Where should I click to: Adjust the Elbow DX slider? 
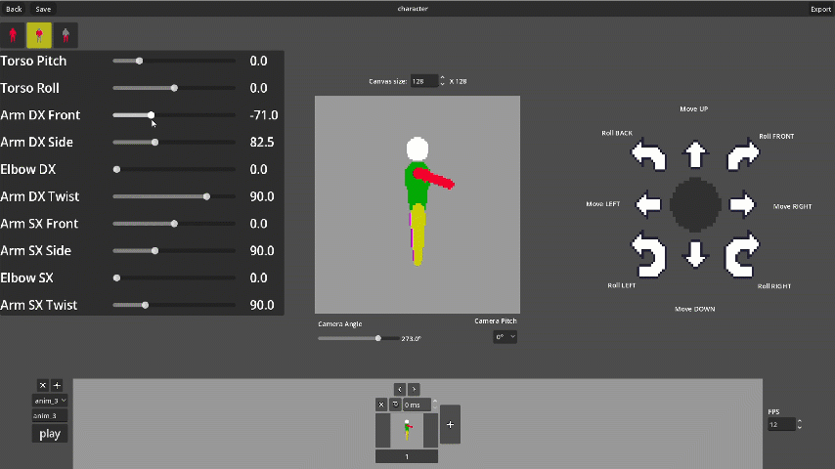[174, 169]
